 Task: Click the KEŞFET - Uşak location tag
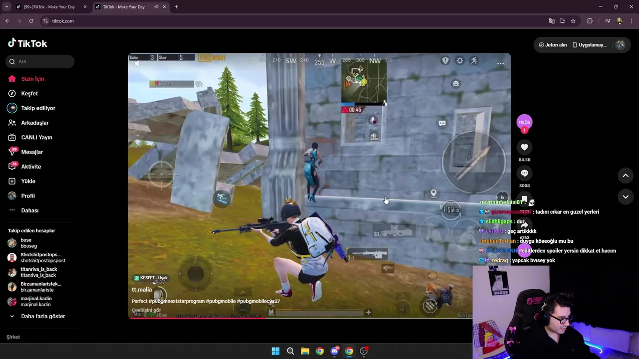click(151, 278)
